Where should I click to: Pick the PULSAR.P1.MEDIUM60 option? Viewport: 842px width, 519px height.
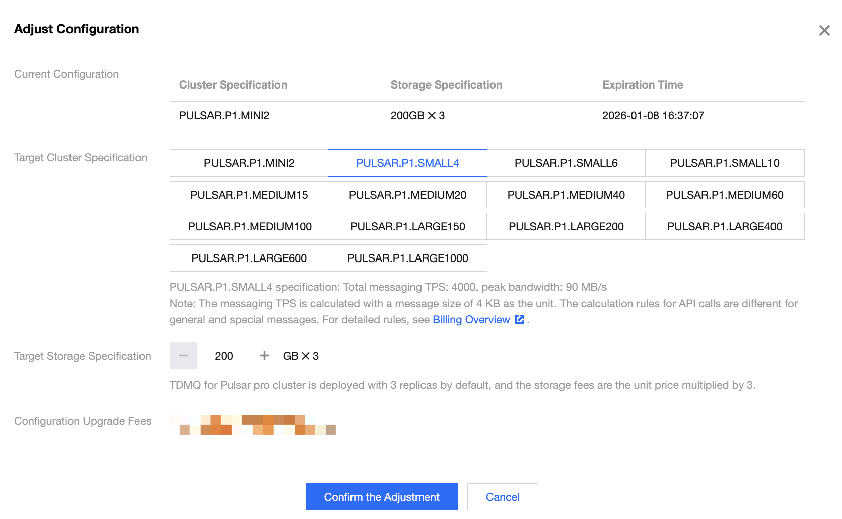point(725,195)
